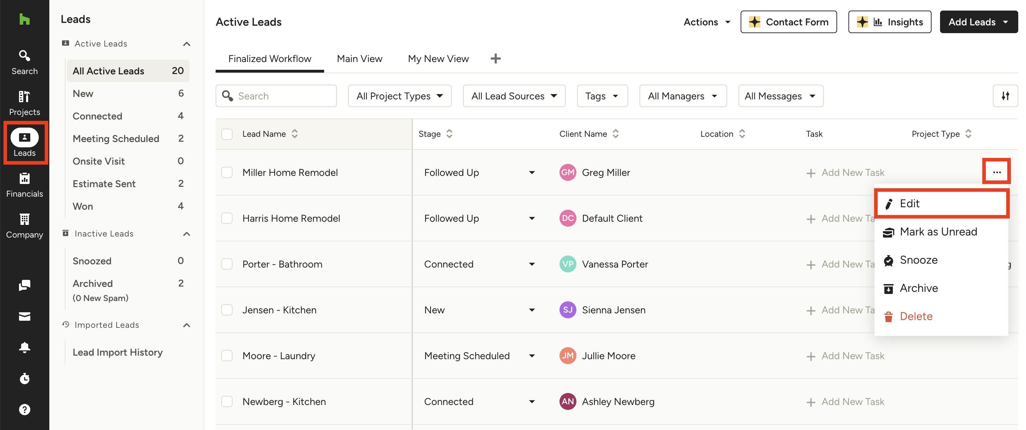This screenshot has height=430, width=1026.
Task: Click the Company building icon
Action: coord(24,226)
